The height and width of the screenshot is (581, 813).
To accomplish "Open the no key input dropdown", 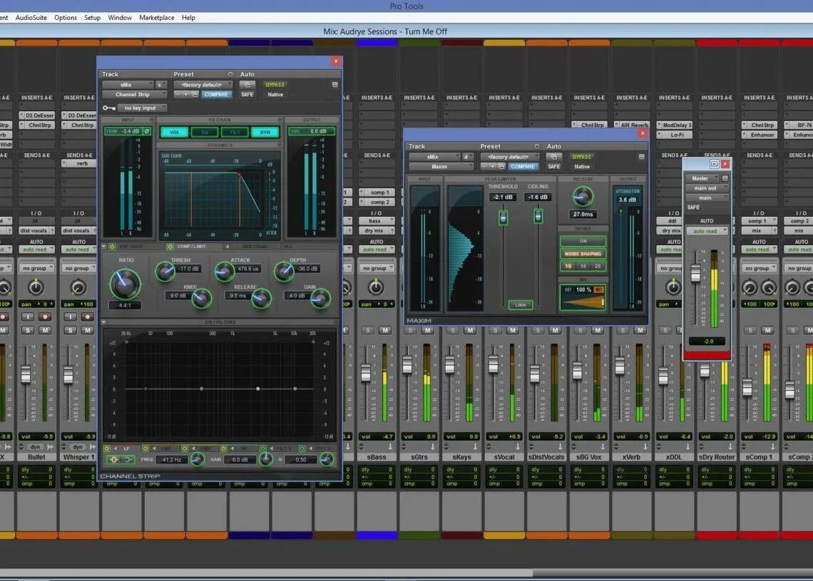I will [x=142, y=108].
